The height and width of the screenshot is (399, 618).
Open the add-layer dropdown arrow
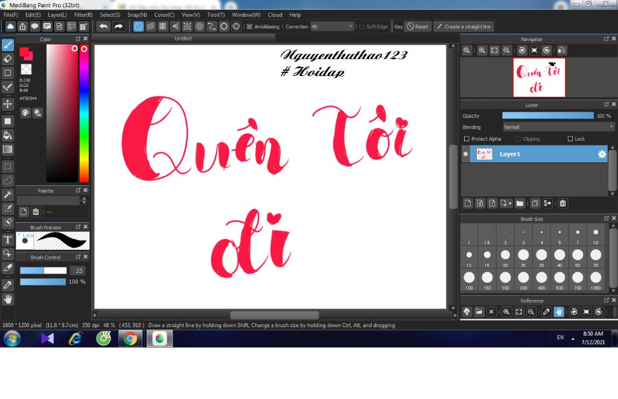[510, 203]
